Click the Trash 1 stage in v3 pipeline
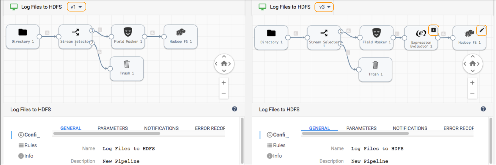This screenshot has width=496, height=165. tap(375, 69)
